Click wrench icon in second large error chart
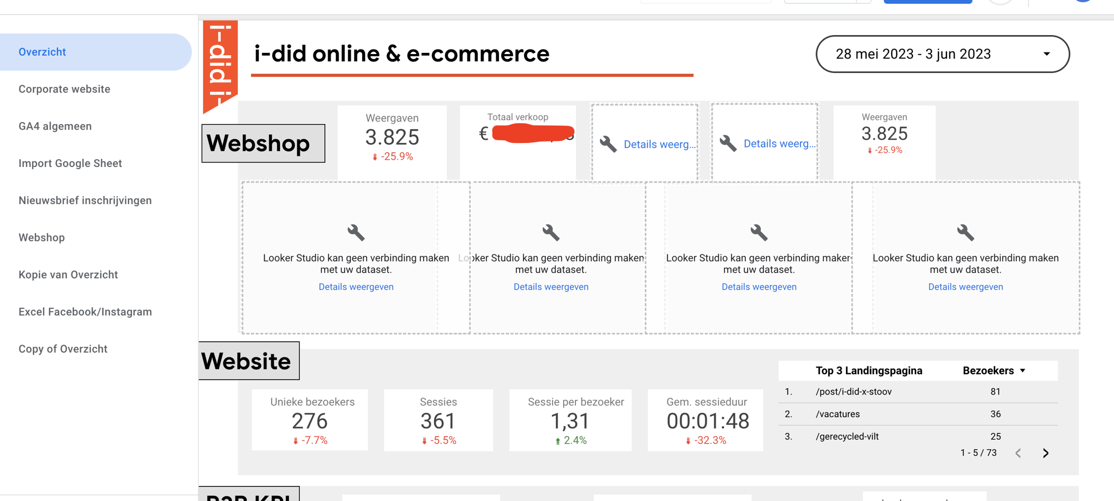Image resolution: width=1114 pixels, height=501 pixels. click(x=551, y=232)
